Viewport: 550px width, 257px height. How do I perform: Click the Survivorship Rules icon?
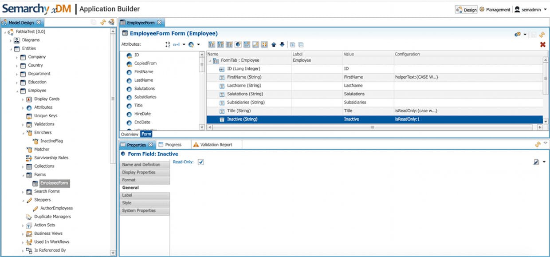(29, 158)
